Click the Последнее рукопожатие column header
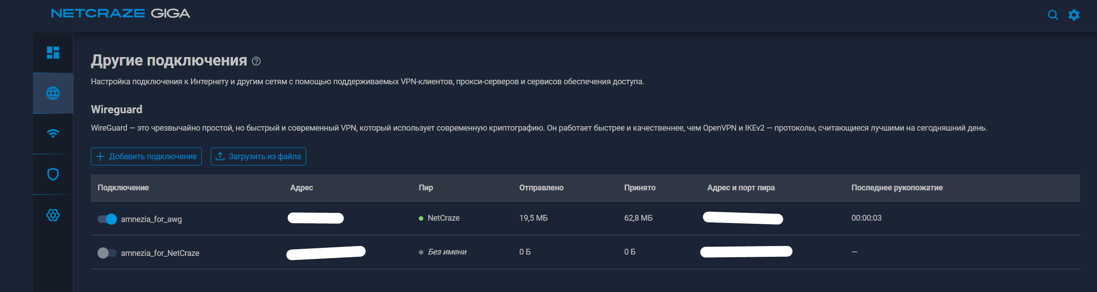This screenshot has height=292, width=1097. click(896, 188)
